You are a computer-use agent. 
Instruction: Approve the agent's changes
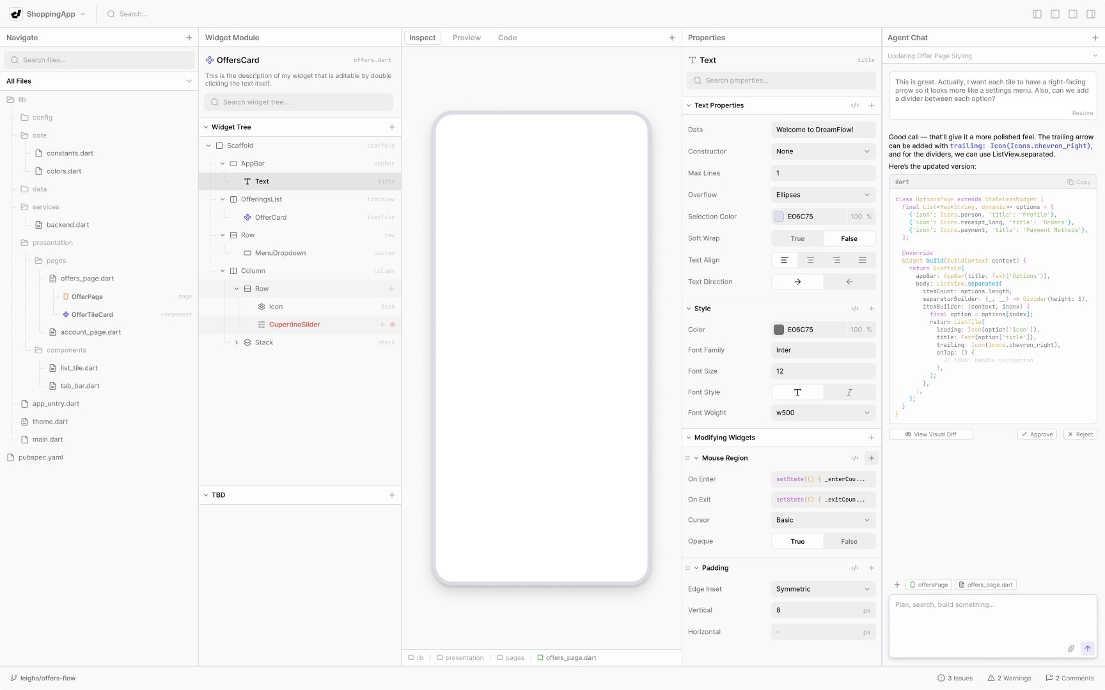point(1037,434)
